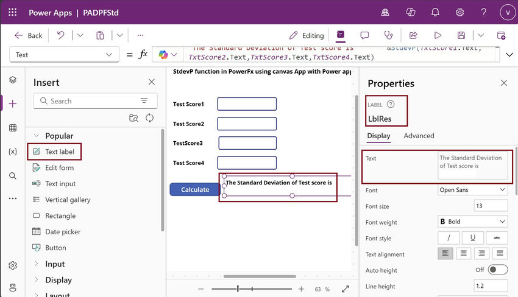Open the more commands ellipsis in toolbar
518x297 pixels.
coord(140,35)
